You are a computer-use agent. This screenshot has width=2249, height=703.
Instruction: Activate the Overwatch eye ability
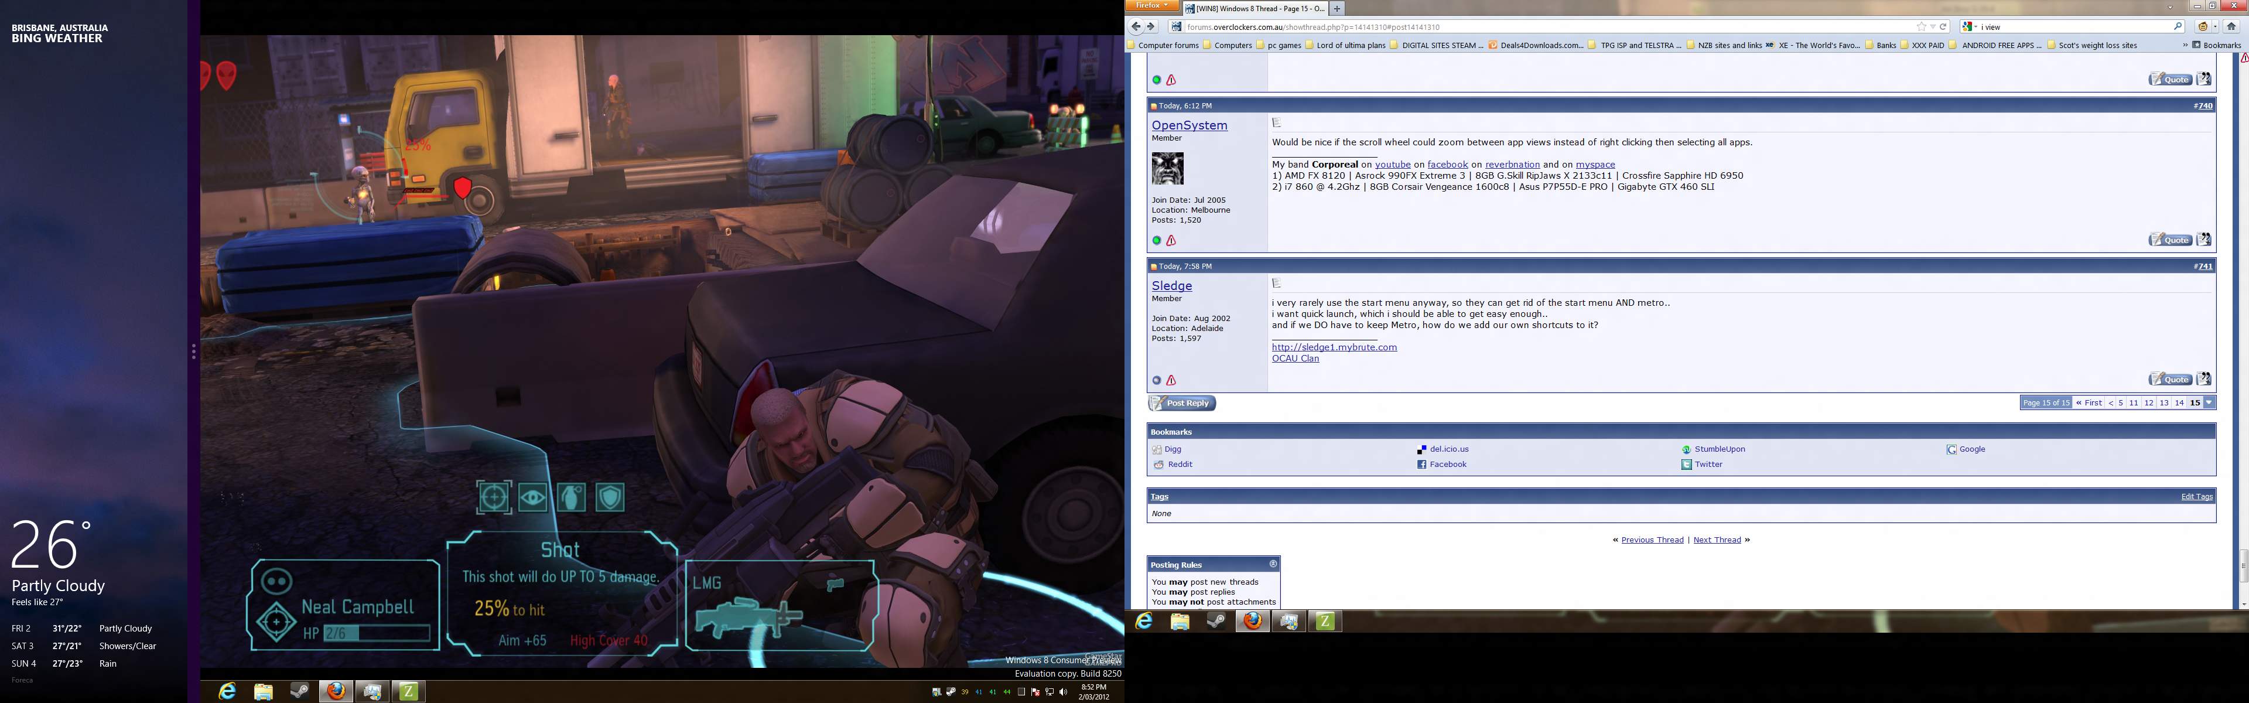534,498
